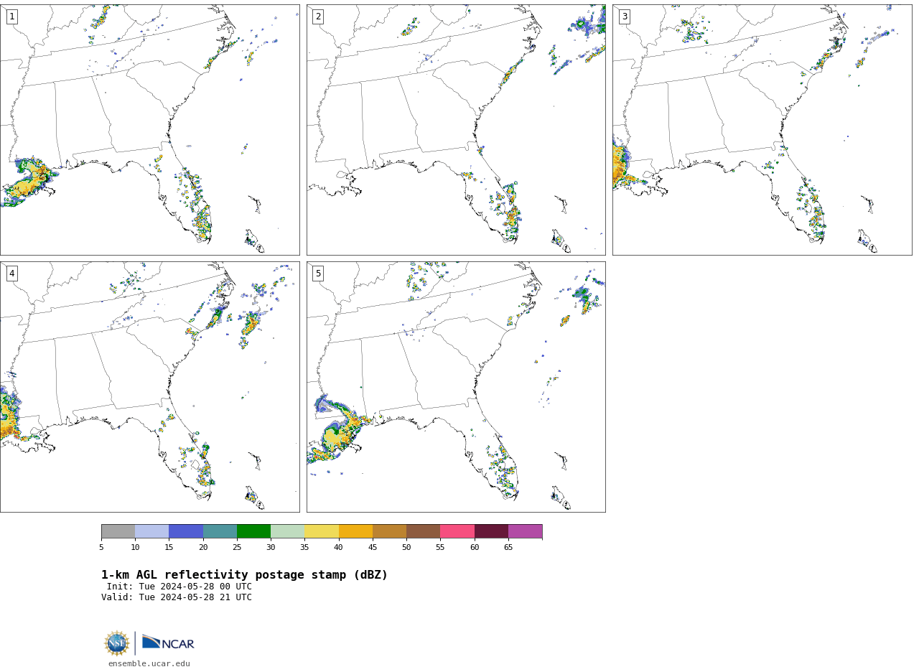Click the colorbar tick label 65

pos(508,548)
